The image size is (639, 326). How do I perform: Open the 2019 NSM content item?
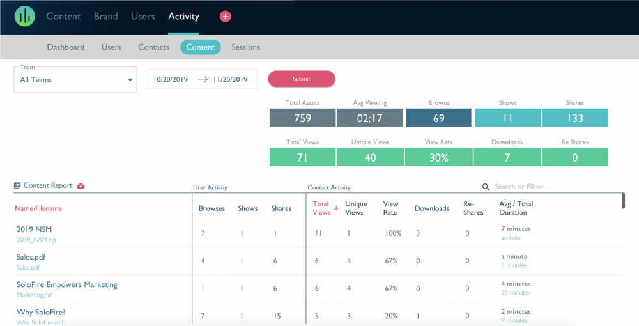point(35,229)
